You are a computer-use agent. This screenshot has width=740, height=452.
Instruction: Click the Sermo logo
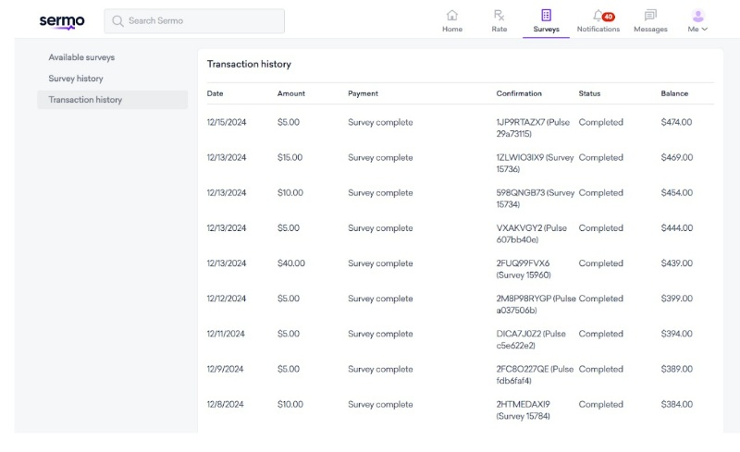[x=62, y=21]
